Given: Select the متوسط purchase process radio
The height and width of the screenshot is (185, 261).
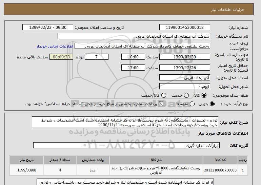Looking at the screenshot, I should point(192,104).
